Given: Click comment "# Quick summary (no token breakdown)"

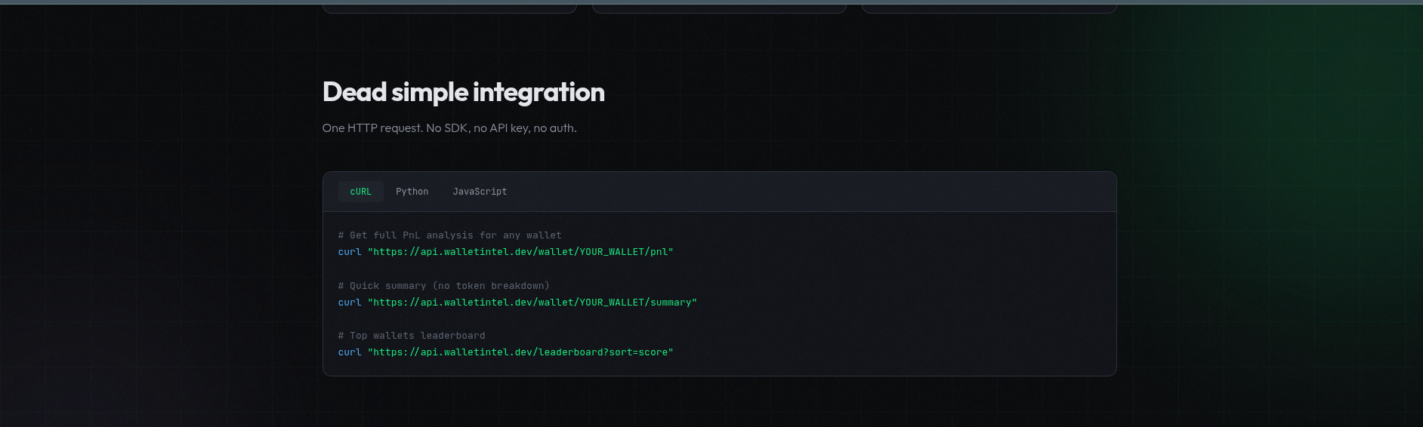Looking at the screenshot, I should point(443,286).
